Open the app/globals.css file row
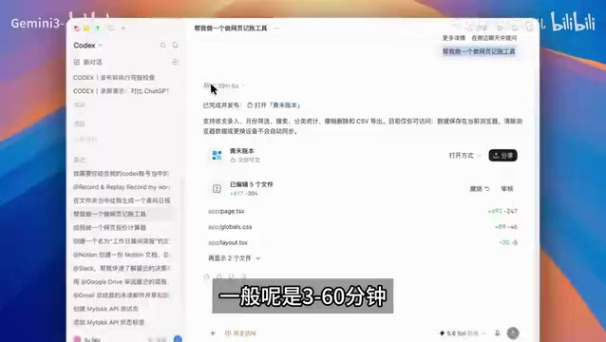606x342 pixels. pos(363,227)
